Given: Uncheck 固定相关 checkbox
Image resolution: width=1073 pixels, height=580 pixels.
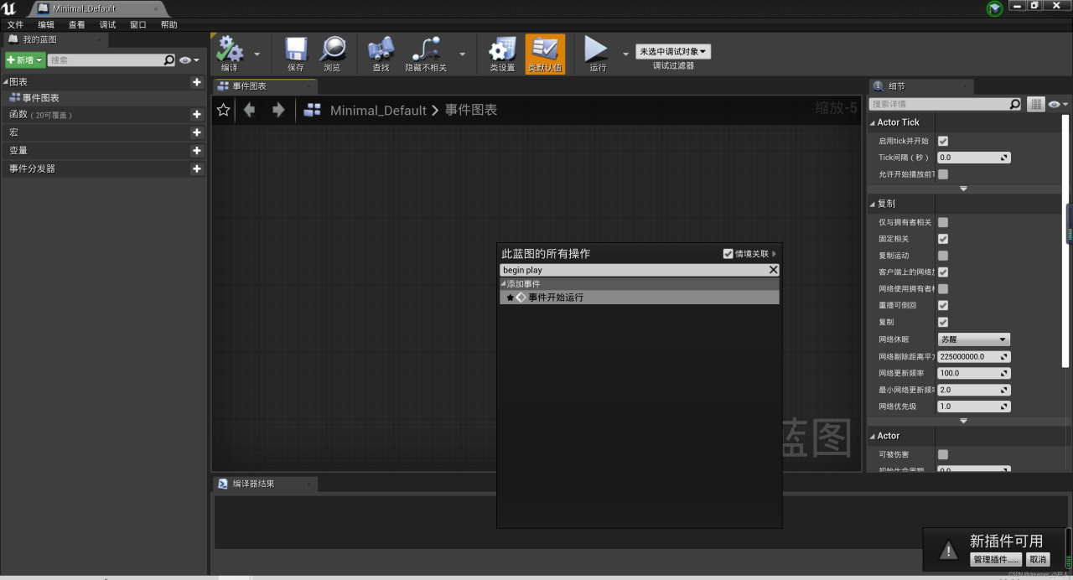Looking at the screenshot, I should pos(943,239).
